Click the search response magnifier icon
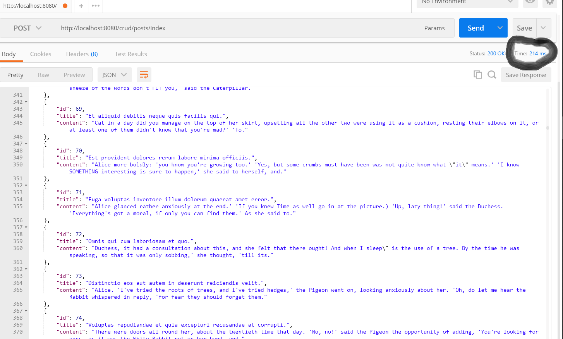 pyautogui.click(x=492, y=75)
